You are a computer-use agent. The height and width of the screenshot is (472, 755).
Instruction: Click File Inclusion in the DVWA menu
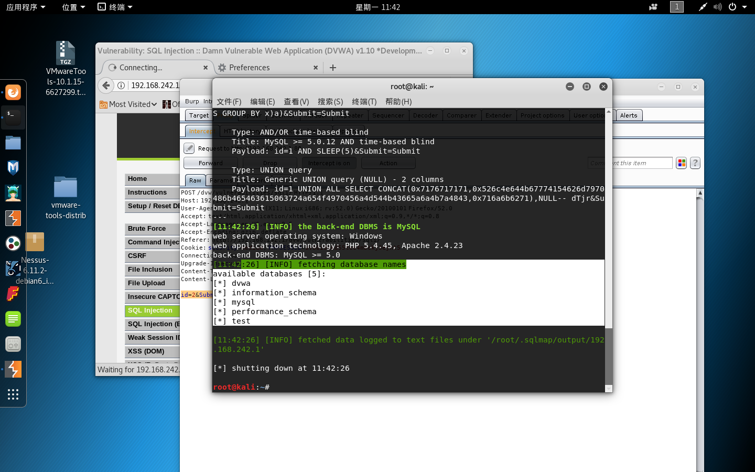pyautogui.click(x=152, y=270)
